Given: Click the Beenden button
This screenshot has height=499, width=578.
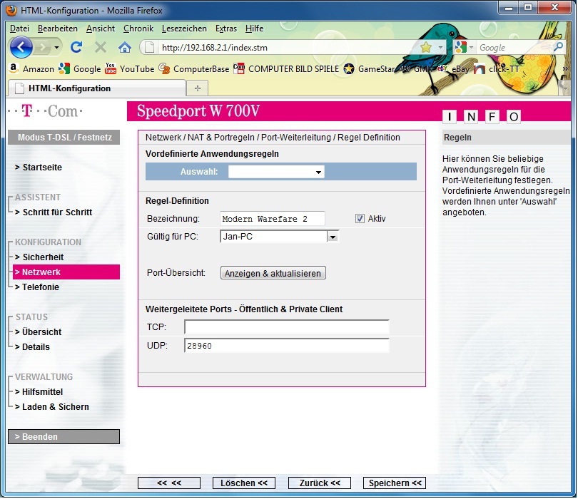Looking at the screenshot, I should [64, 437].
